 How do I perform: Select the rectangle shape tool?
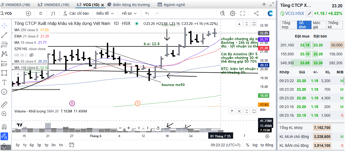[4, 73]
